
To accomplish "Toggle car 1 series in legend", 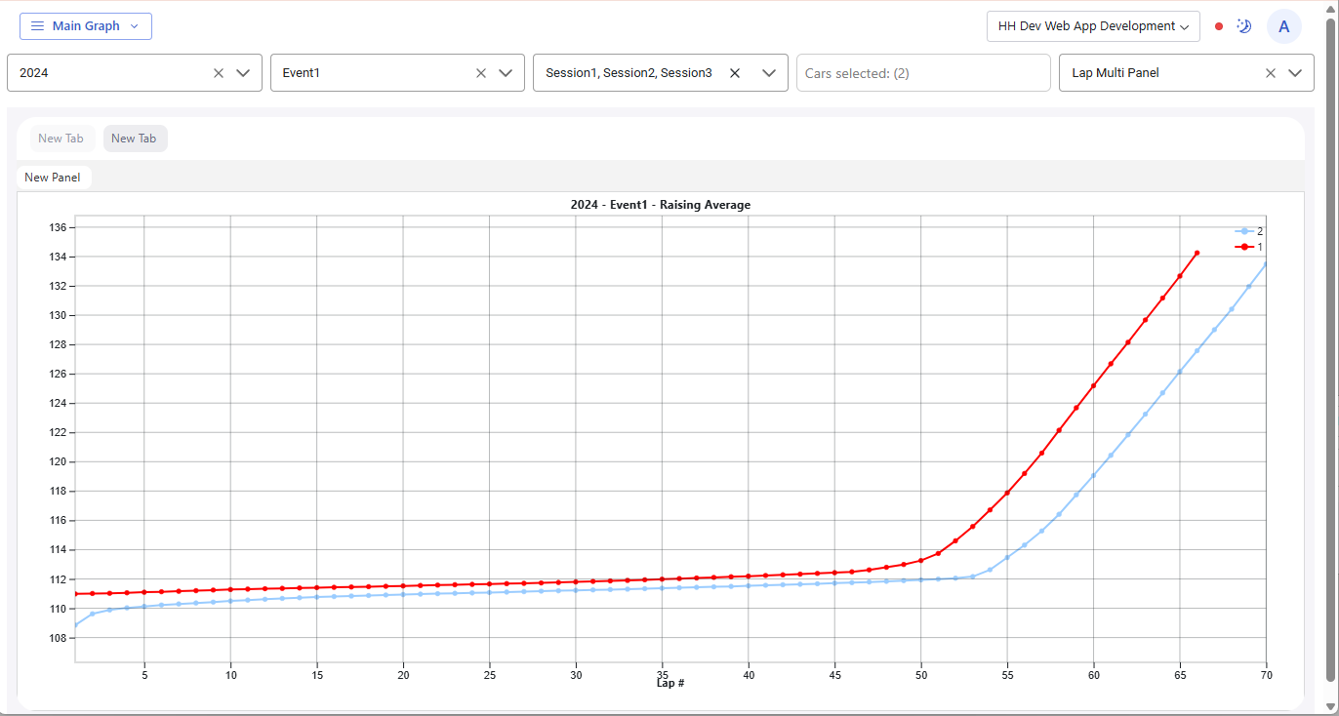I will tap(1249, 248).
